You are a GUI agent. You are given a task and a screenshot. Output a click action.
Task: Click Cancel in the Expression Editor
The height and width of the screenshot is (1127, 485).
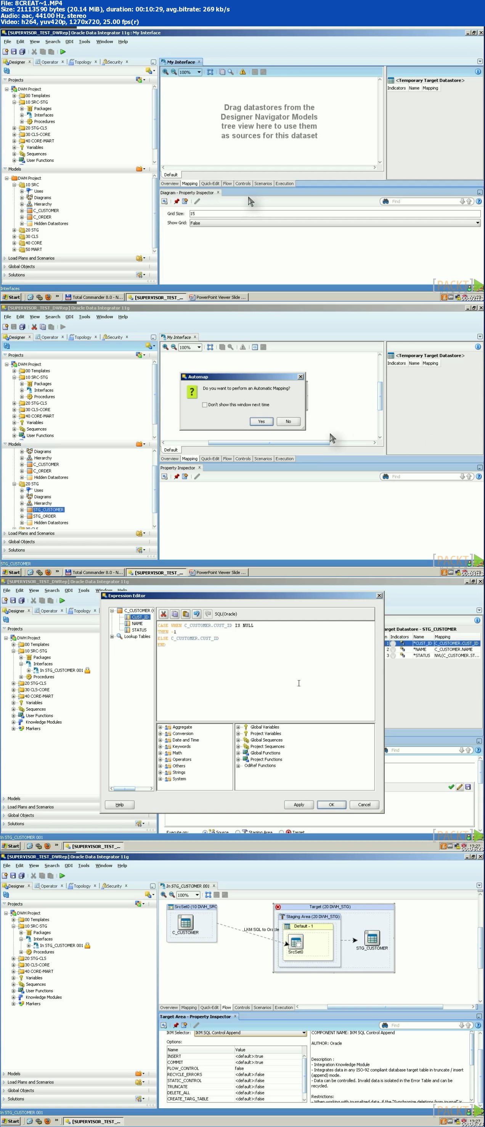click(364, 805)
